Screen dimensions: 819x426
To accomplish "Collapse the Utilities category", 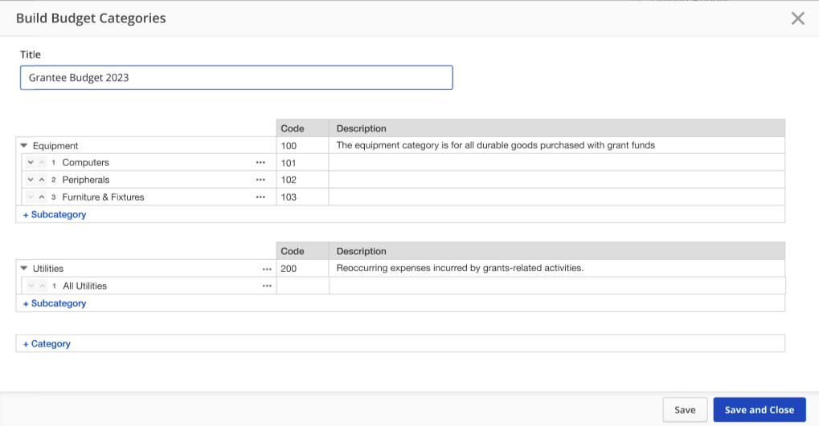I will coord(24,269).
